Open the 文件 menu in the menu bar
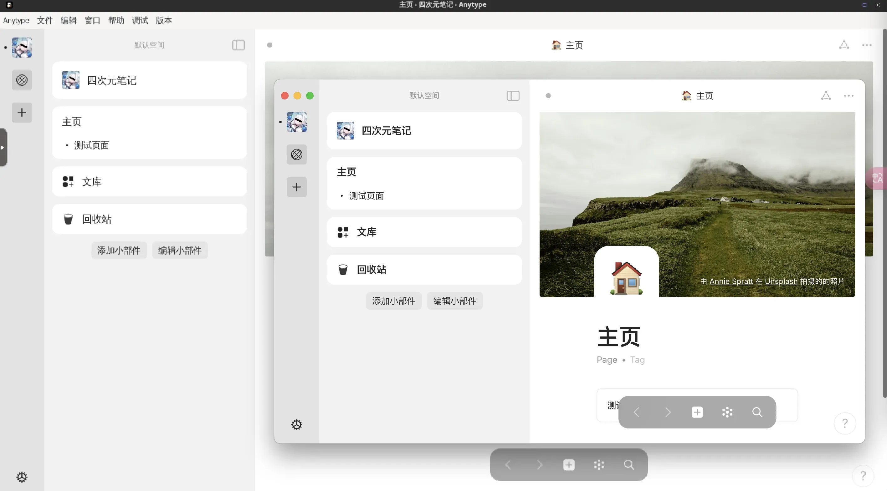The width and height of the screenshot is (887, 491). (45, 20)
